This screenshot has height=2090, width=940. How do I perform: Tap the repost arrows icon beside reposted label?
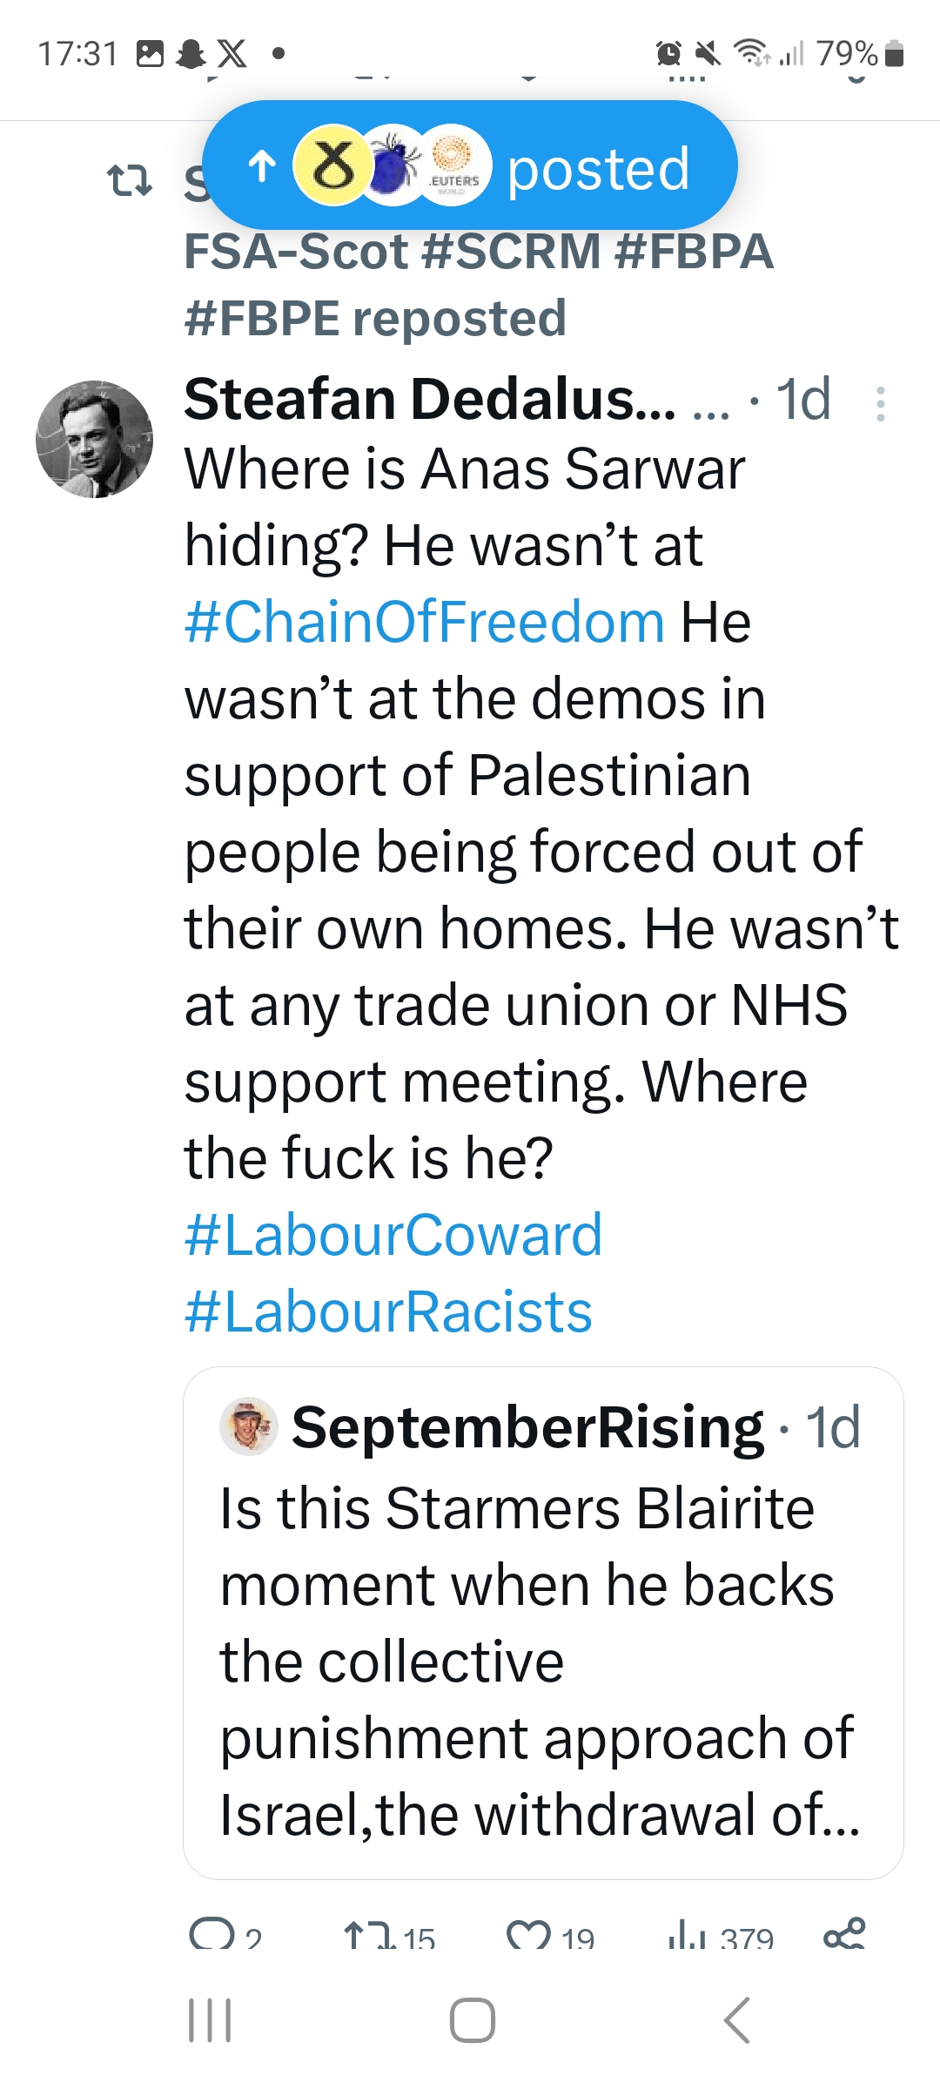[129, 182]
